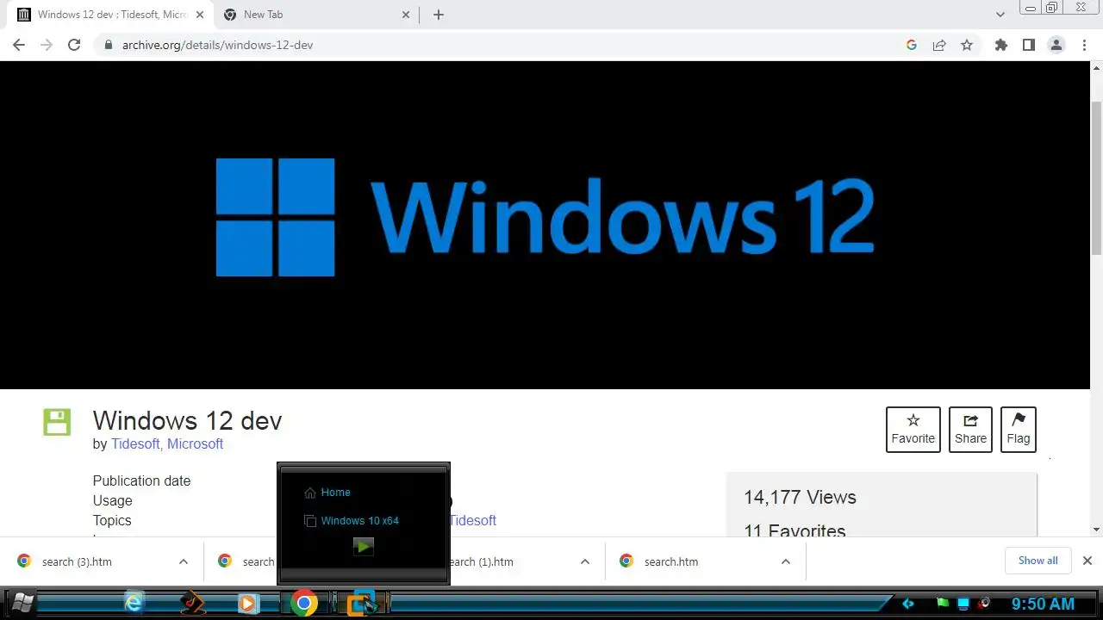
Task: Click the Windows 12 banner image
Action: tap(545, 225)
